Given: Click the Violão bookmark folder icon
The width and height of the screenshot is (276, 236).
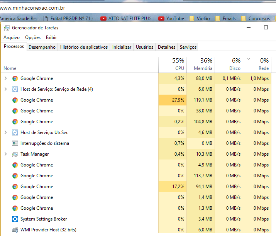Looking at the screenshot, I should pyautogui.click(x=192, y=19).
